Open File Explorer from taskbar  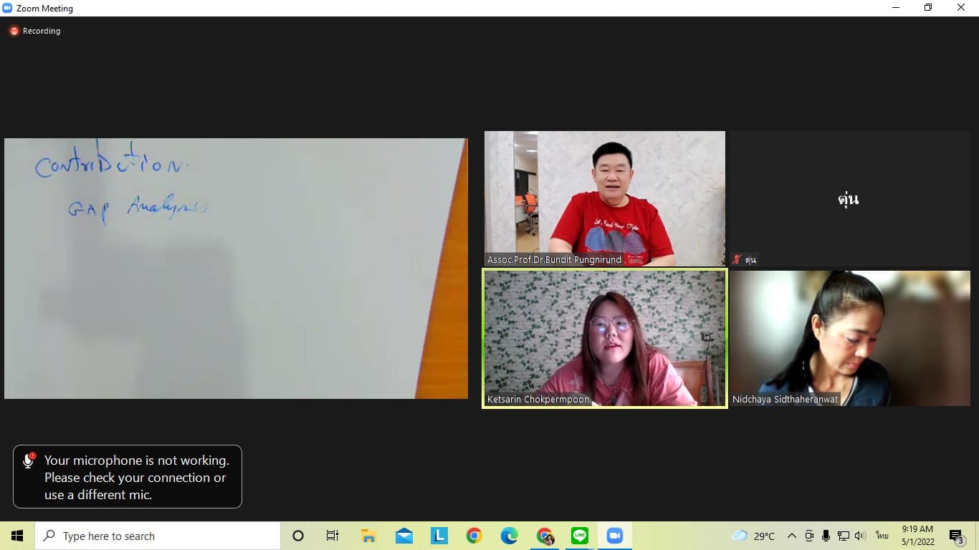pos(368,536)
